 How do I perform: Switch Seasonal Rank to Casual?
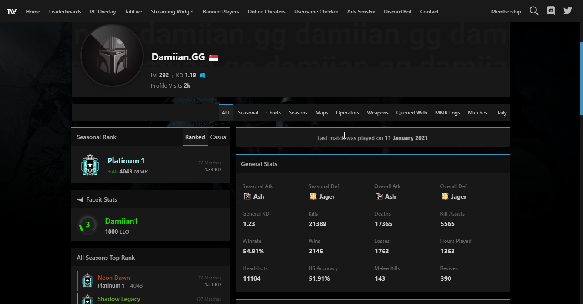tap(219, 137)
